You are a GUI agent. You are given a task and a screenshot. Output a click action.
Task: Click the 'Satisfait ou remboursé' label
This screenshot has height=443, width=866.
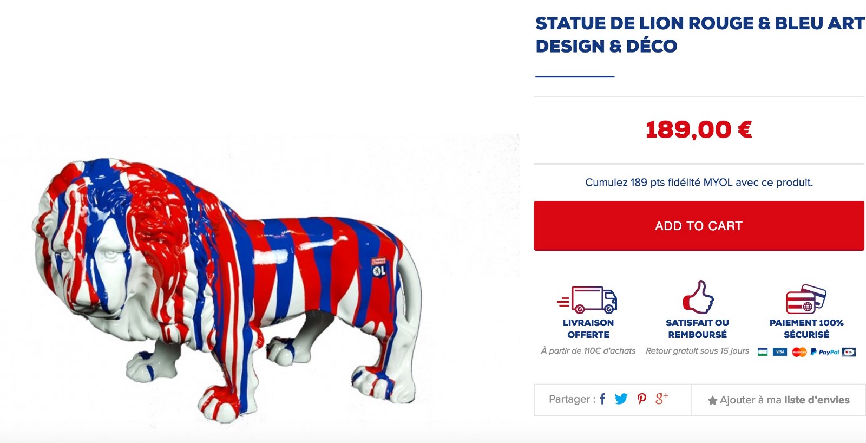click(x=697, y=329)
